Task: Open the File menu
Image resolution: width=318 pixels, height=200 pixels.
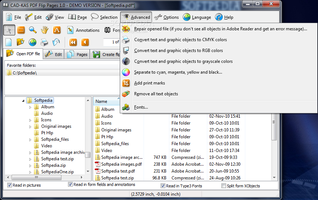Action: (14, 17)
